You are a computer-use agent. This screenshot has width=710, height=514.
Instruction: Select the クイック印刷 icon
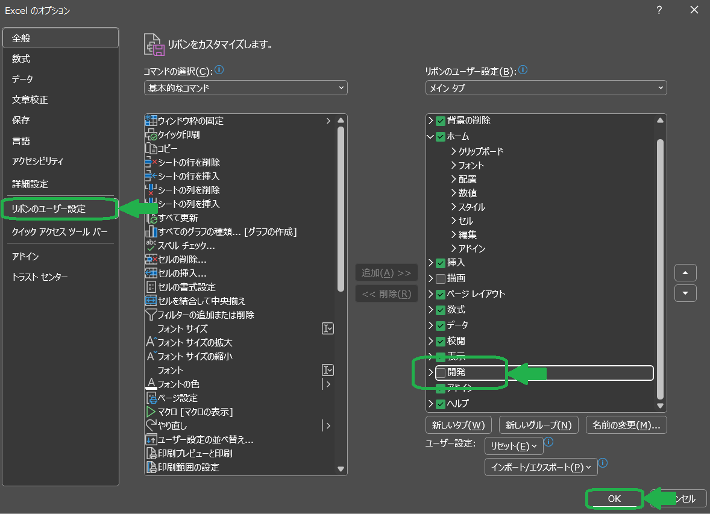click(151, 134)
